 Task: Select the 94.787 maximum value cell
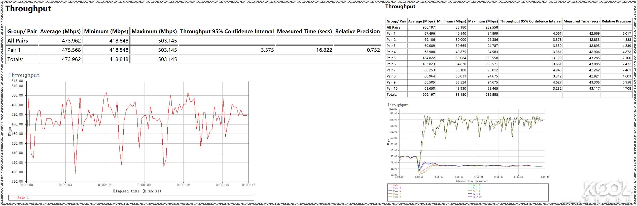tap(483, 46)
